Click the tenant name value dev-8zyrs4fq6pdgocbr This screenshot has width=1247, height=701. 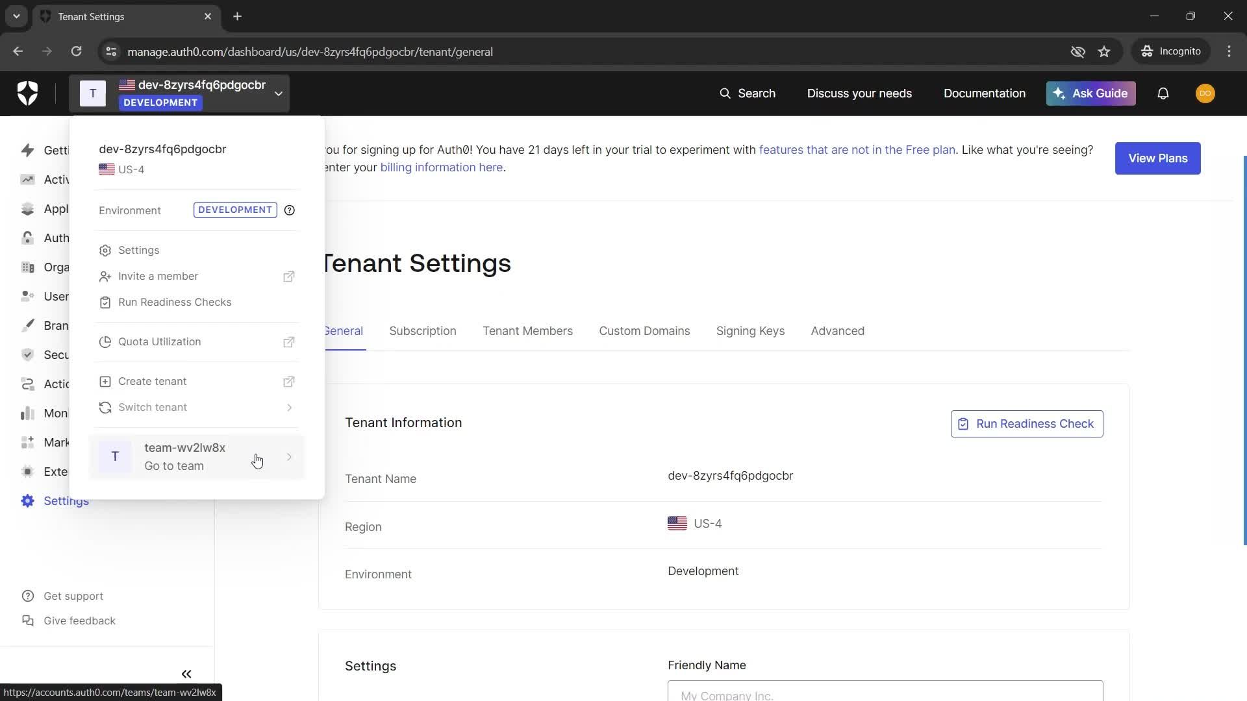pyautogui.click(x=730, y=476)
